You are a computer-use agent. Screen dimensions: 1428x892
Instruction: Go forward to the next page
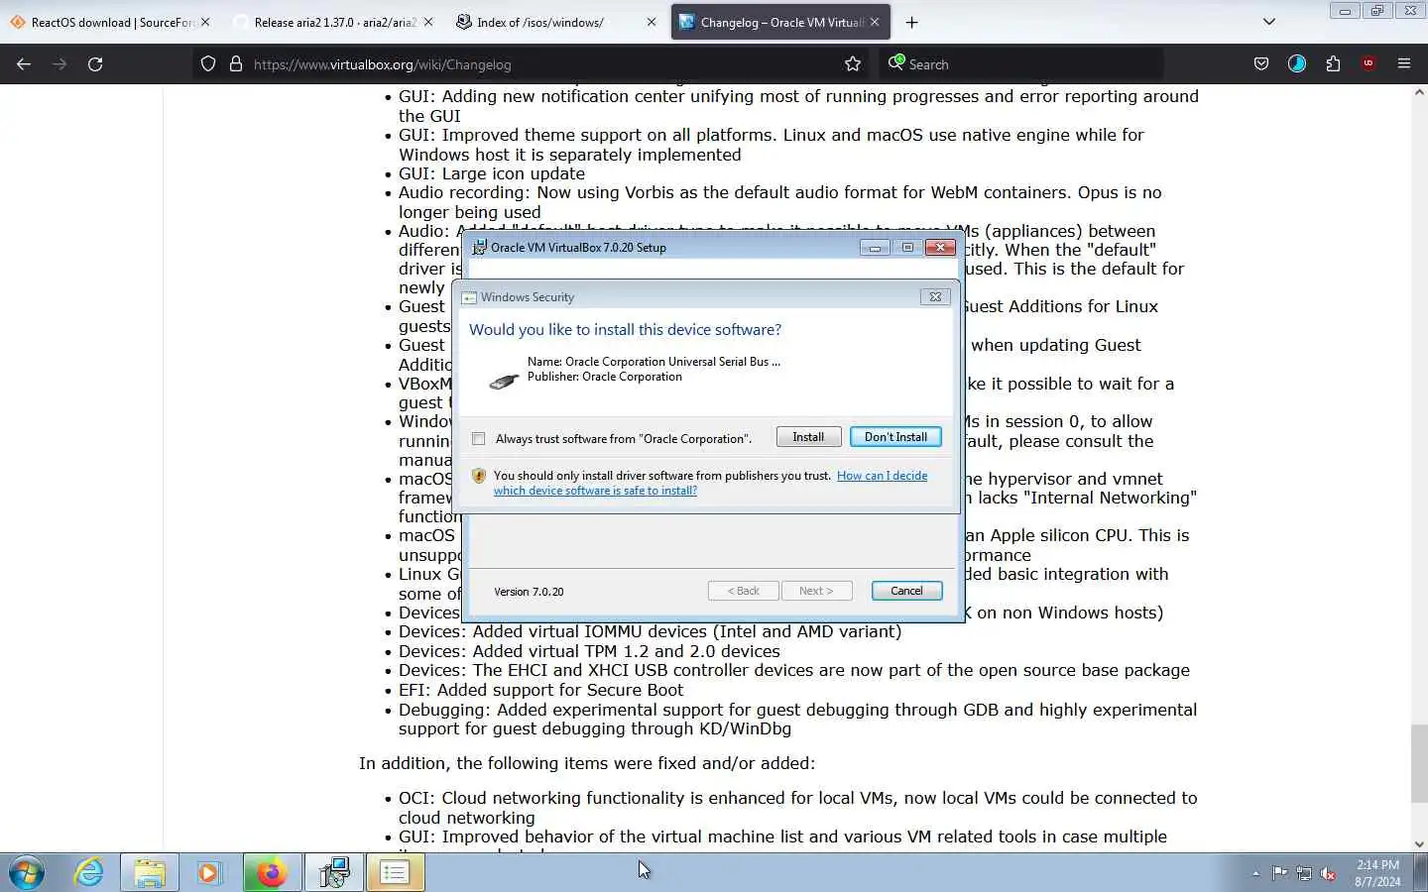59,64
